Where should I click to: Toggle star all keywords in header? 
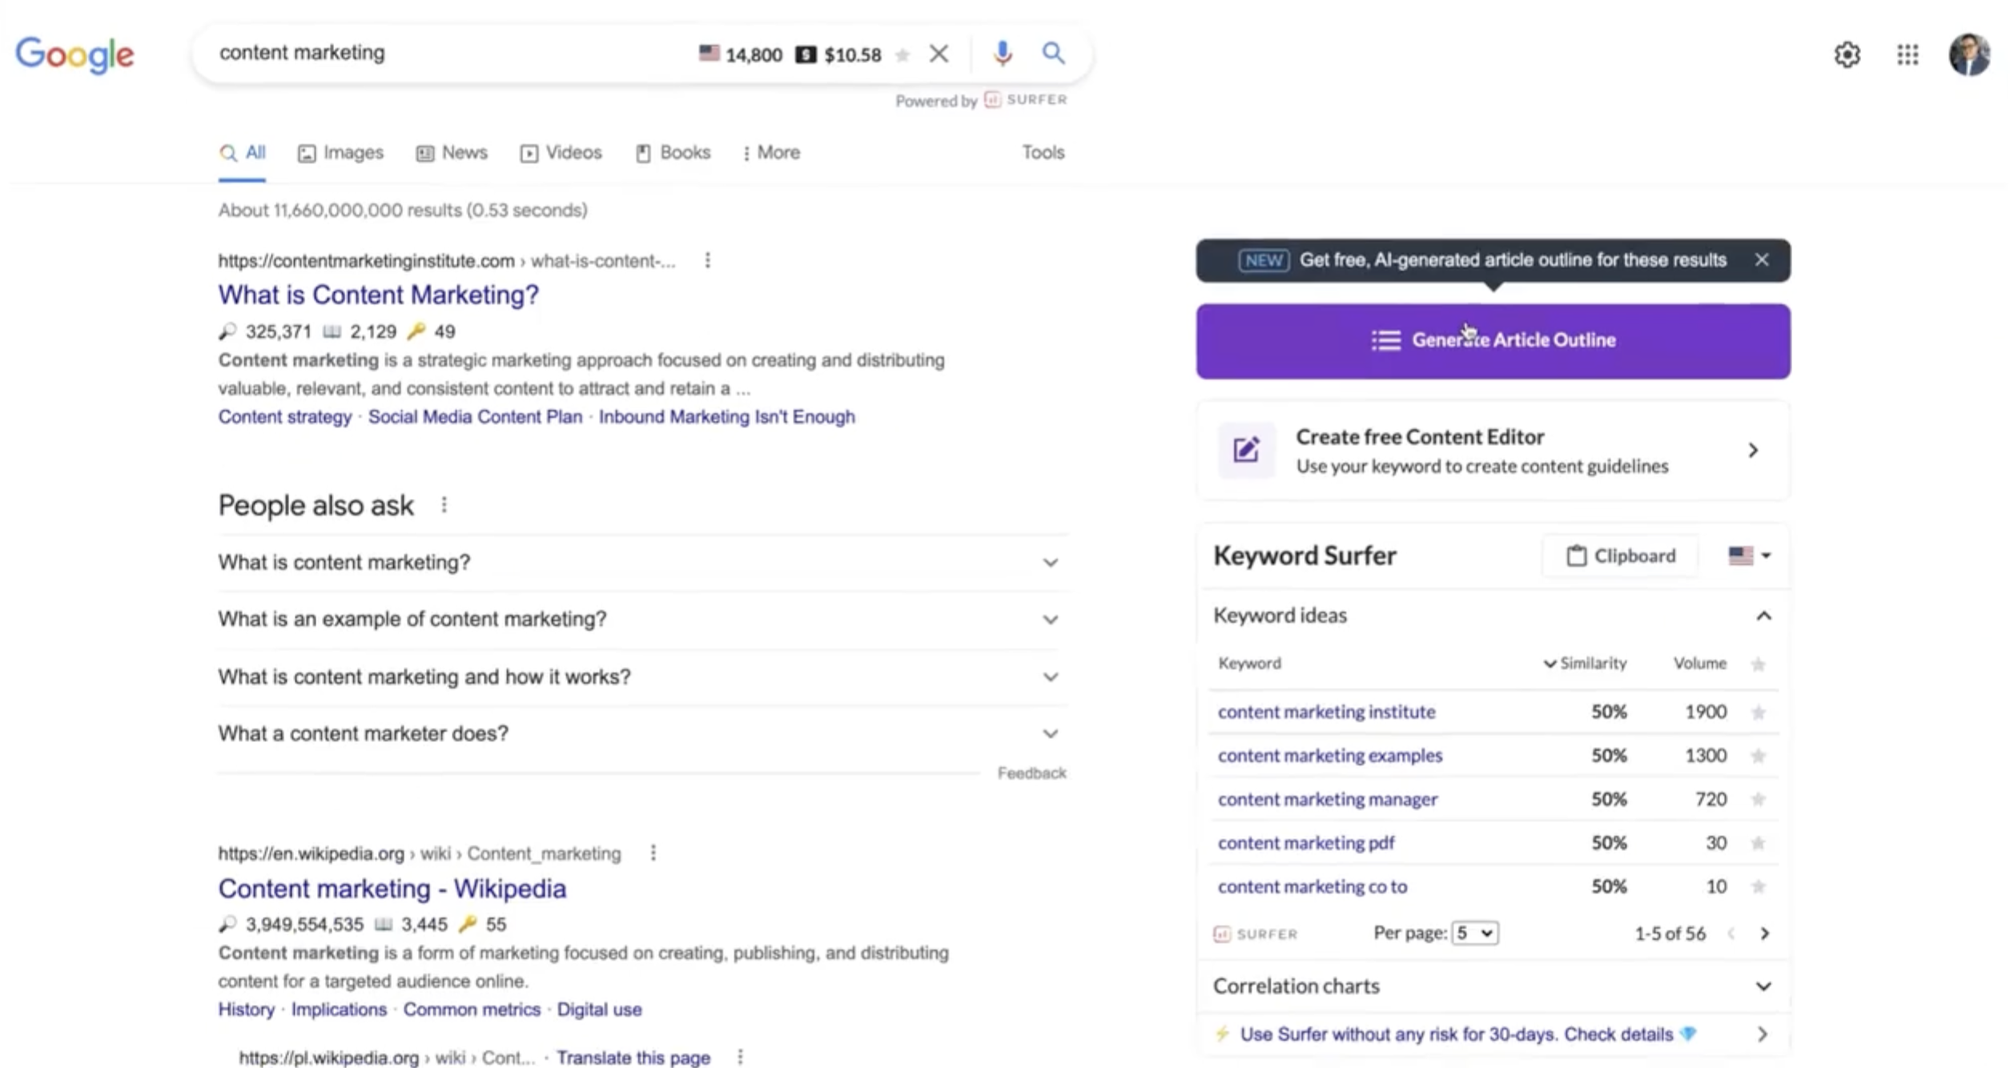(x=1758, y=664)
